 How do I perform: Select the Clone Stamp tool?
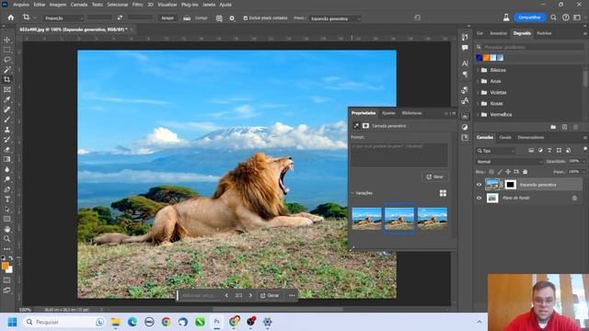7,130
